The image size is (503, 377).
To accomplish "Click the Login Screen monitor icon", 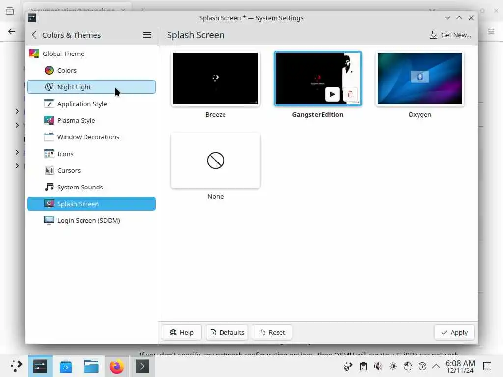I will (x=49, y=220).
